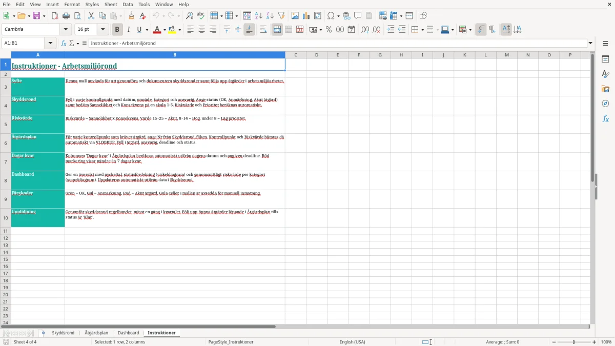
Task: Click the formula input line
Action: tap(338, 44)
